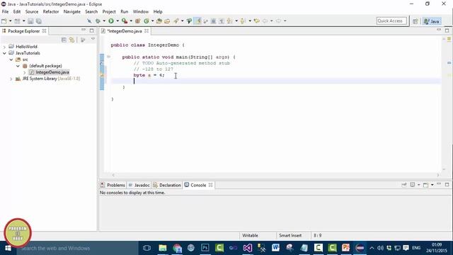
Task: Select the HelloWorld project
Action: point(26,47)
